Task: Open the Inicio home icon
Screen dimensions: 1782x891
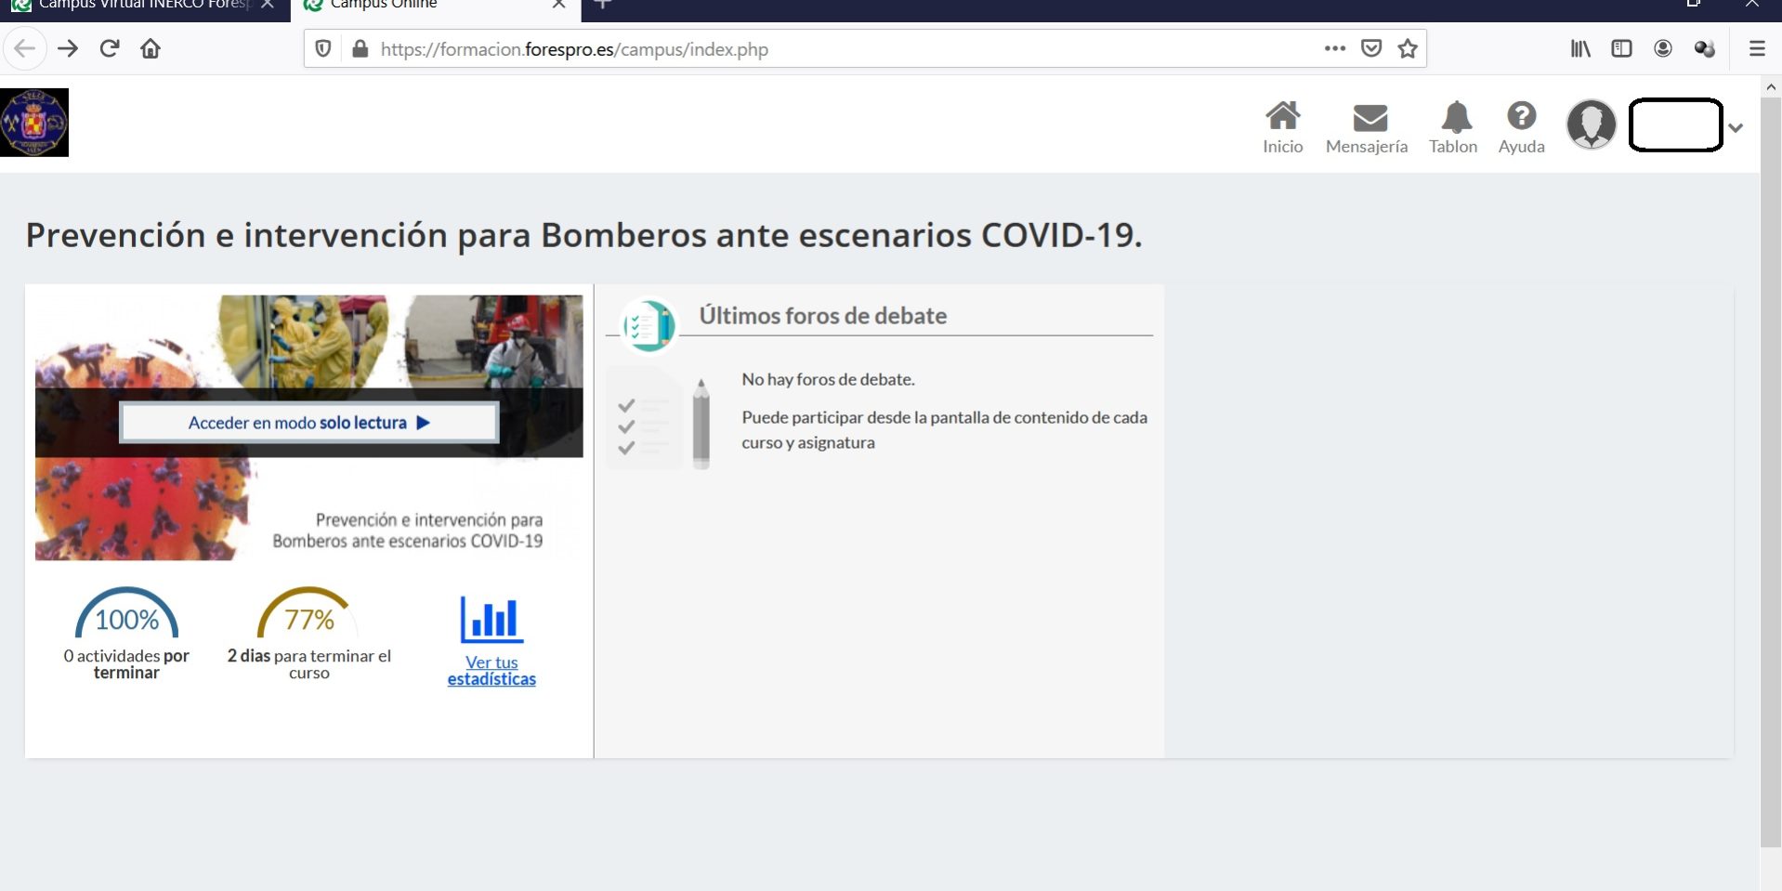Action: coord(1282,117)
